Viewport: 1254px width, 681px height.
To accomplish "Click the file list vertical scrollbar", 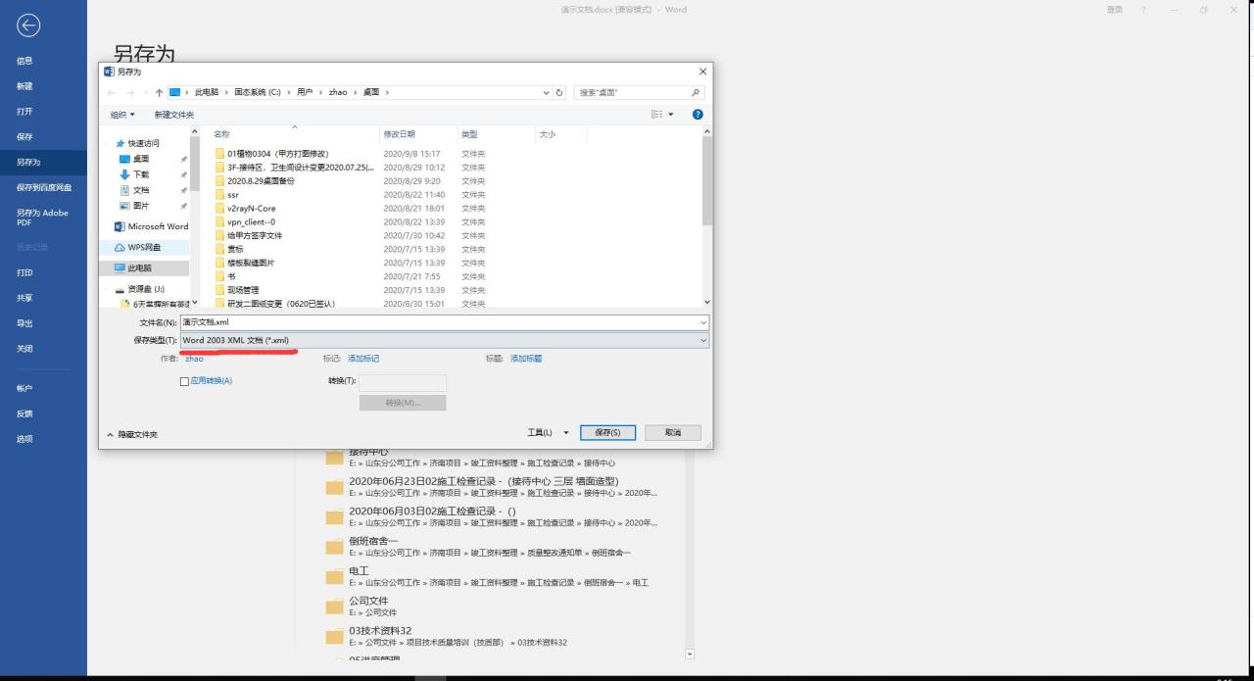I will [x=707, y=182].
